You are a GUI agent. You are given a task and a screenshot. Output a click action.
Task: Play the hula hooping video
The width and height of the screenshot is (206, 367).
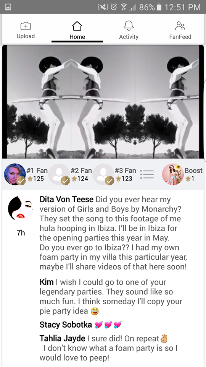click(x=103, y=102)
